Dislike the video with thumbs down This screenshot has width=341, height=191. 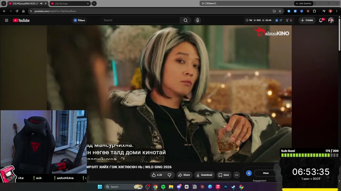[169, 175]
